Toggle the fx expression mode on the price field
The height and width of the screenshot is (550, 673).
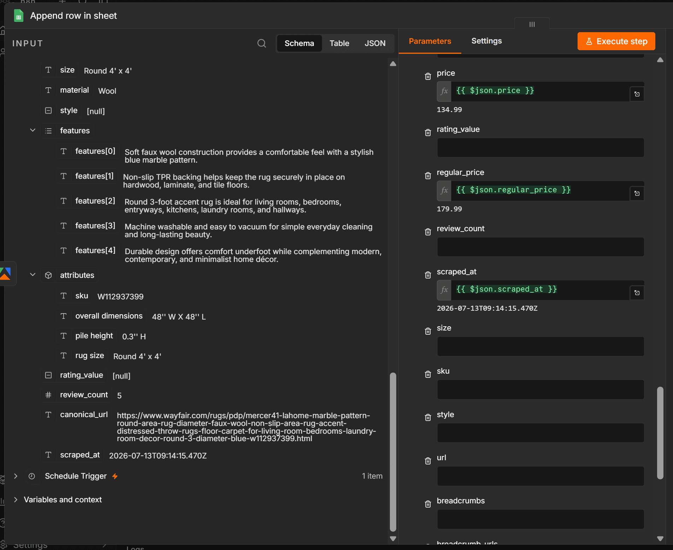coord(444,91)
